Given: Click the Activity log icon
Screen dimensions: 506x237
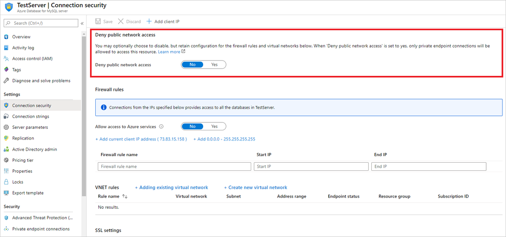Looking at the screenshot, I should (6, 48).
